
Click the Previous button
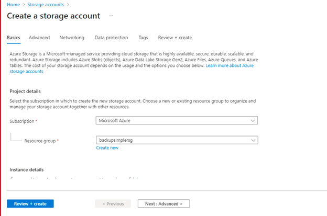pos(113,203)
